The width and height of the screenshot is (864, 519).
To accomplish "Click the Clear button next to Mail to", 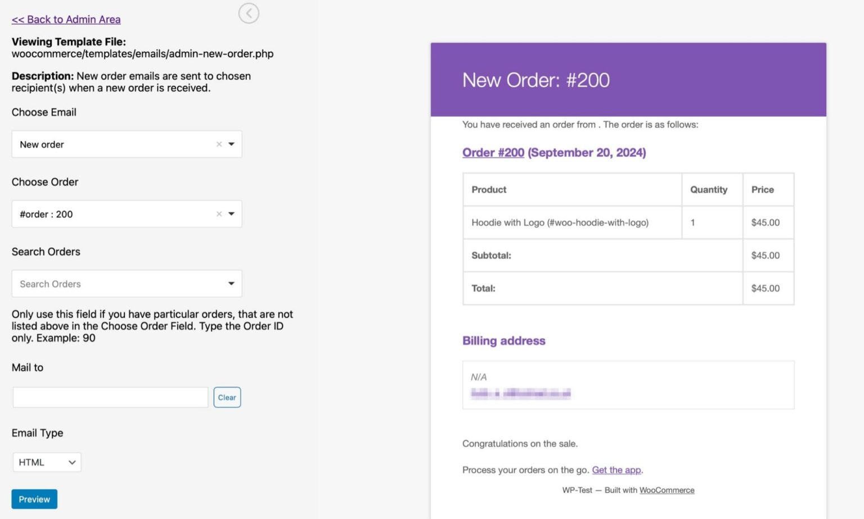I will [x=227, y=397].
